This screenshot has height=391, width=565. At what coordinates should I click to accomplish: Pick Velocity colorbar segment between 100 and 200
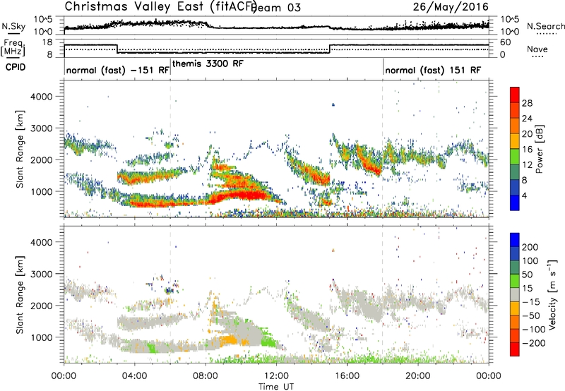(x=515, y=253)
